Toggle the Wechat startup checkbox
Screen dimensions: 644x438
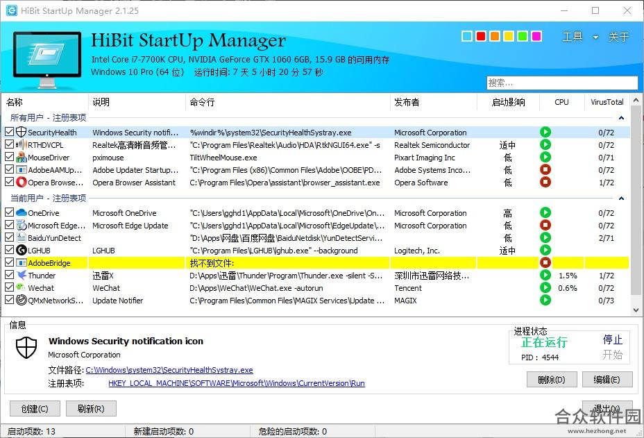[10, 287]
